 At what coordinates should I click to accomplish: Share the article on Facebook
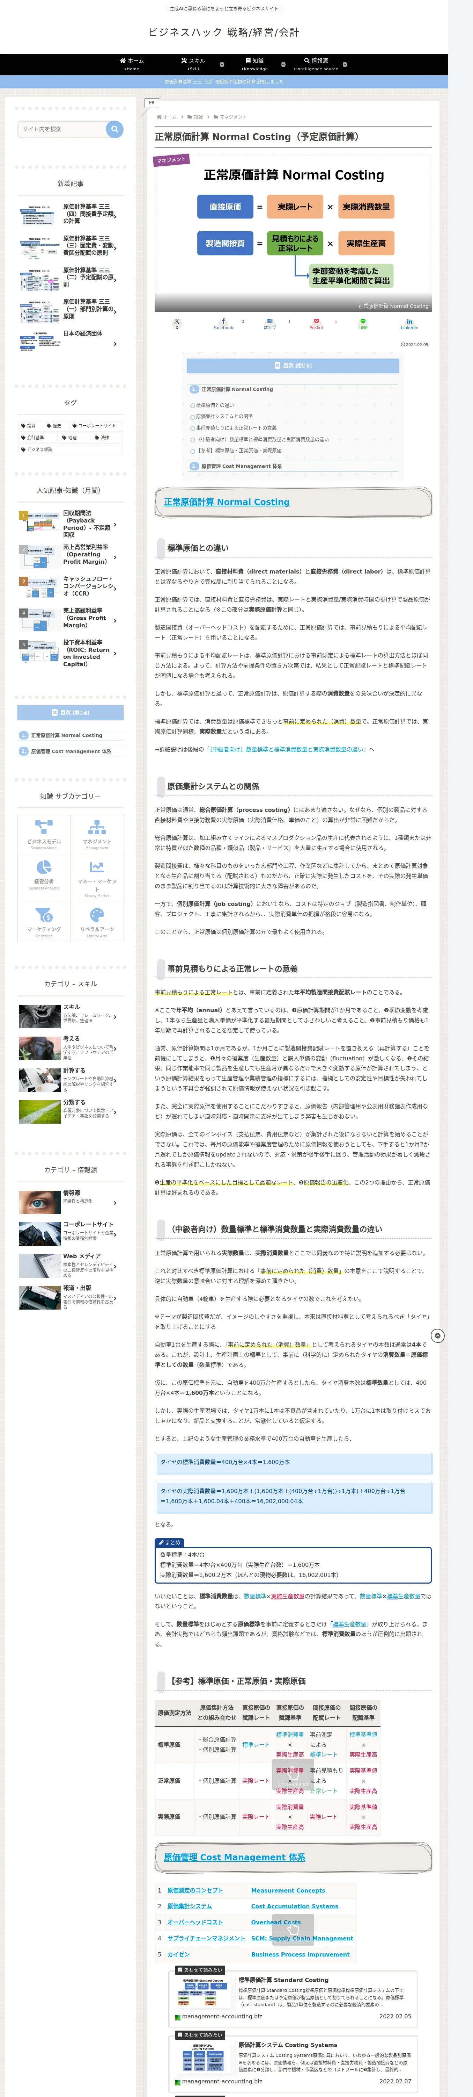223,323
